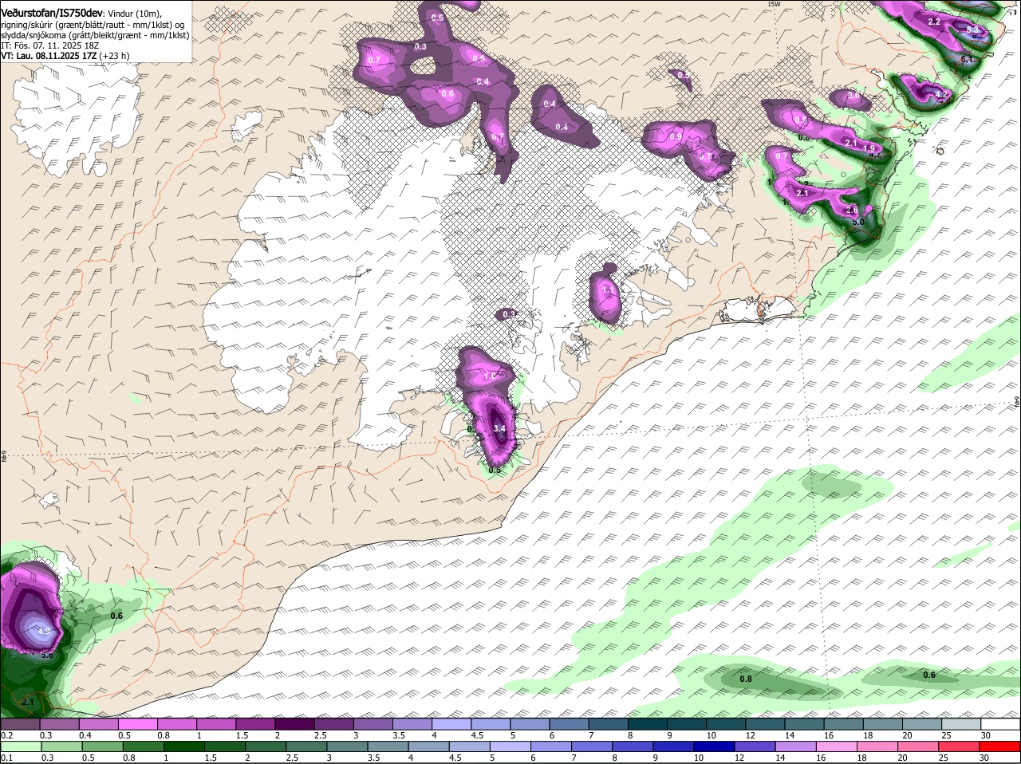The width and height of the screenshot is (1021, 764).
Task: Click the 3.4 precipitation value on the map
Action: click(500, 429)
